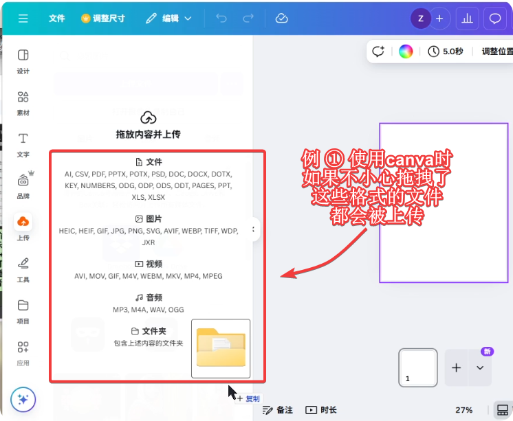Click plus to add a page
The width and height of the screenshot is (513, 421).
[457, 367]
